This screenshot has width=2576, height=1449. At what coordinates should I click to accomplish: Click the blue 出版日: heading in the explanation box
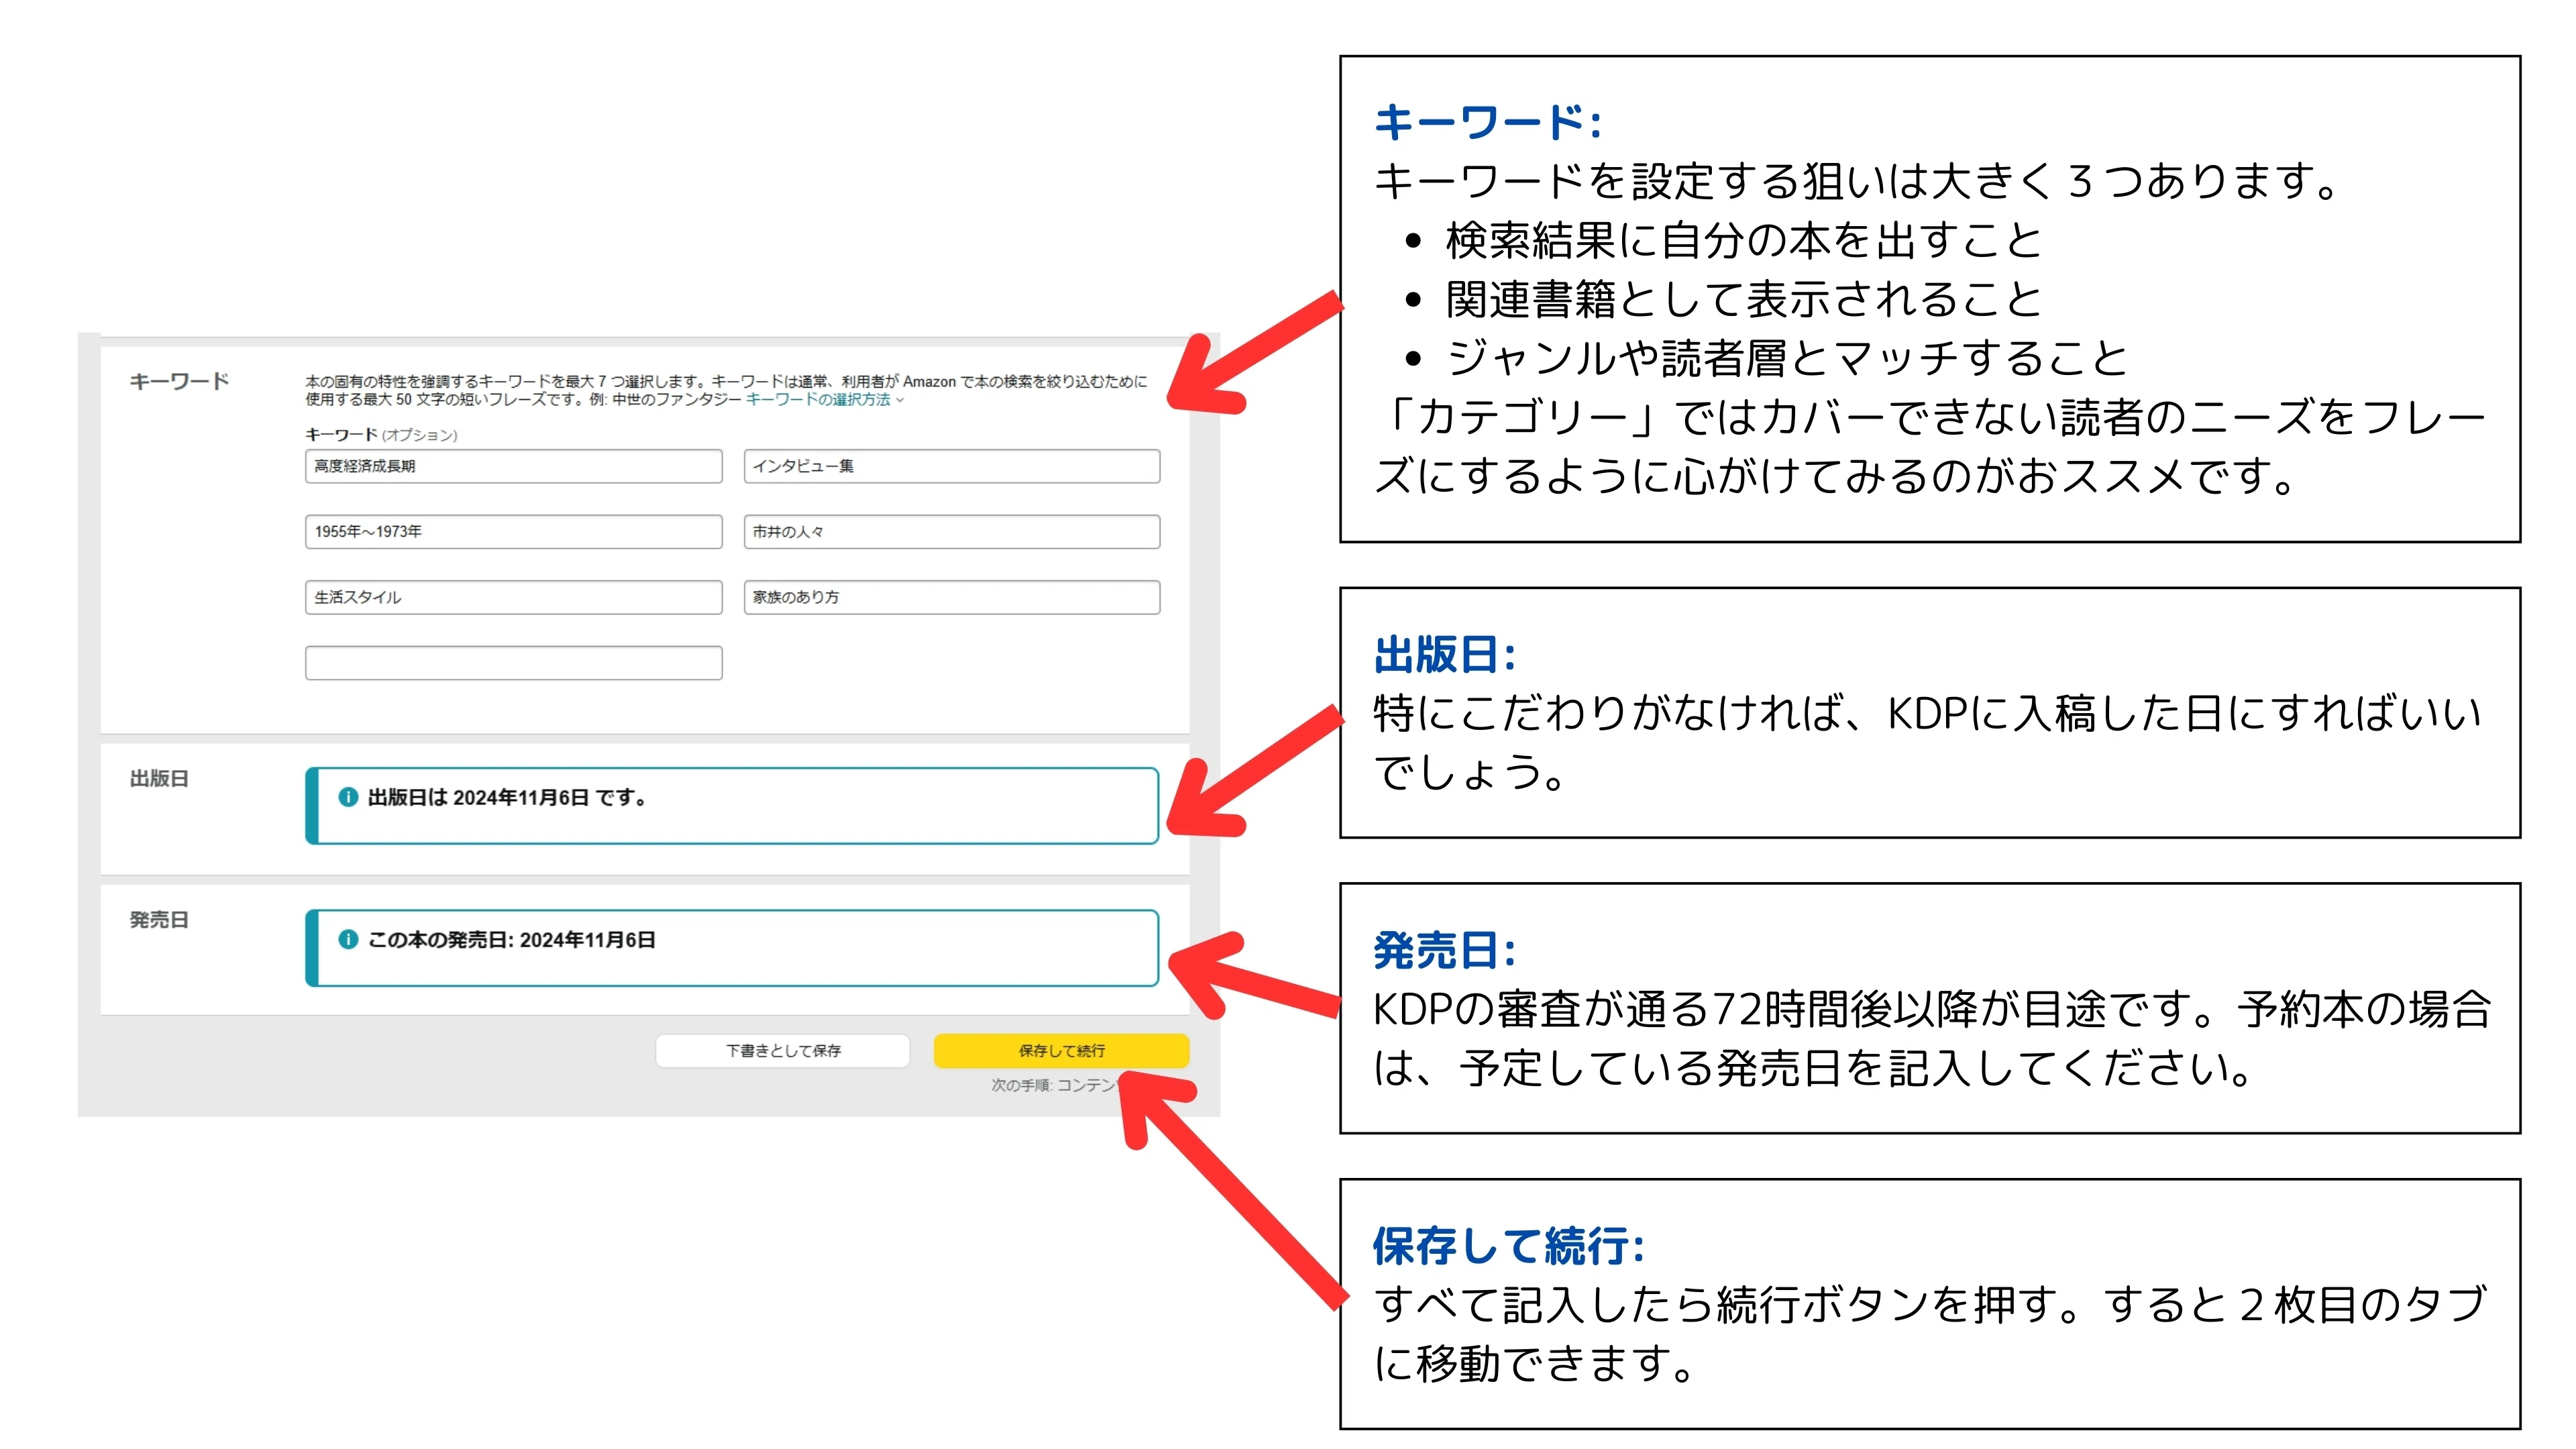point(1445,655)
